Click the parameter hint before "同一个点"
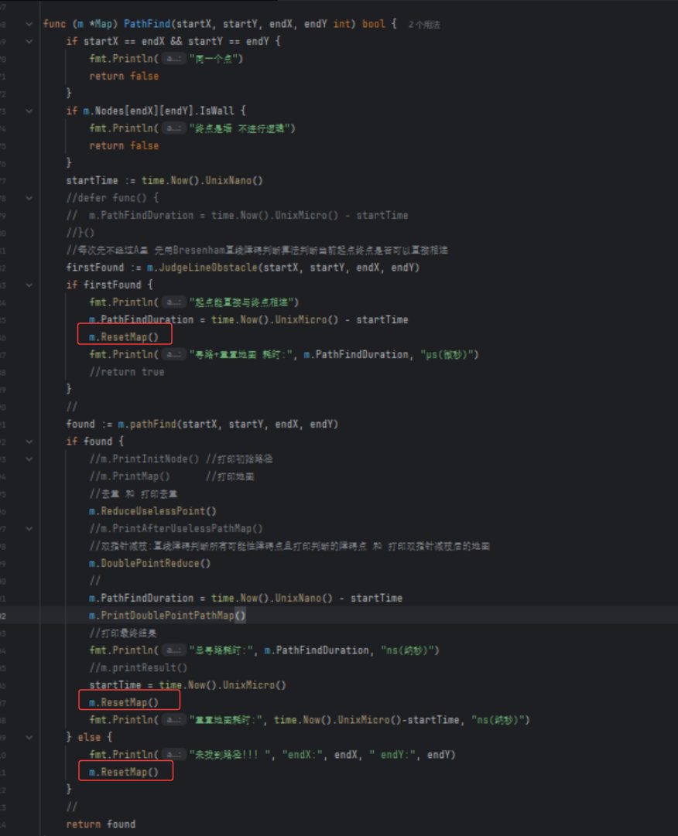The image size is (678, 836). (174, 59)
